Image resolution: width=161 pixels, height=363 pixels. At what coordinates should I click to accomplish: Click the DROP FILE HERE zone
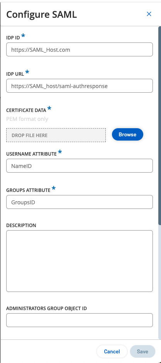pos(56,135)
